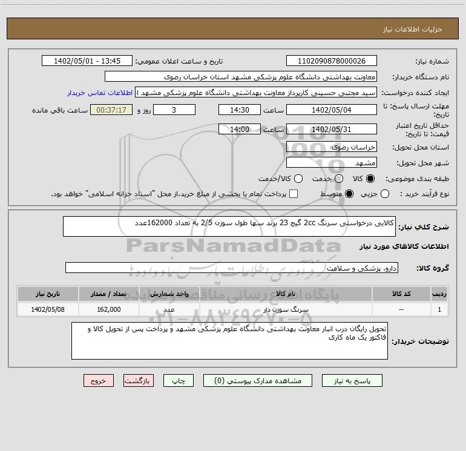Click the شماره نیاز field 1102090878000026
This screenshot has height=451, width=466.
click(x=332, y=61)
